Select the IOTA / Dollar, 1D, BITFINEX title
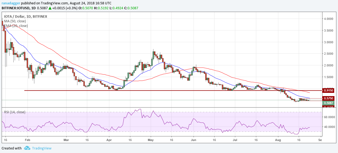Image resolution: width=338 pixels, height=153 pixels. pos(25,16)
